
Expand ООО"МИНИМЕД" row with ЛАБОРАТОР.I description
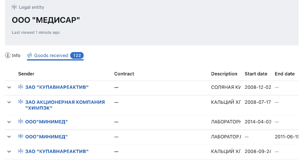point(9,137)
